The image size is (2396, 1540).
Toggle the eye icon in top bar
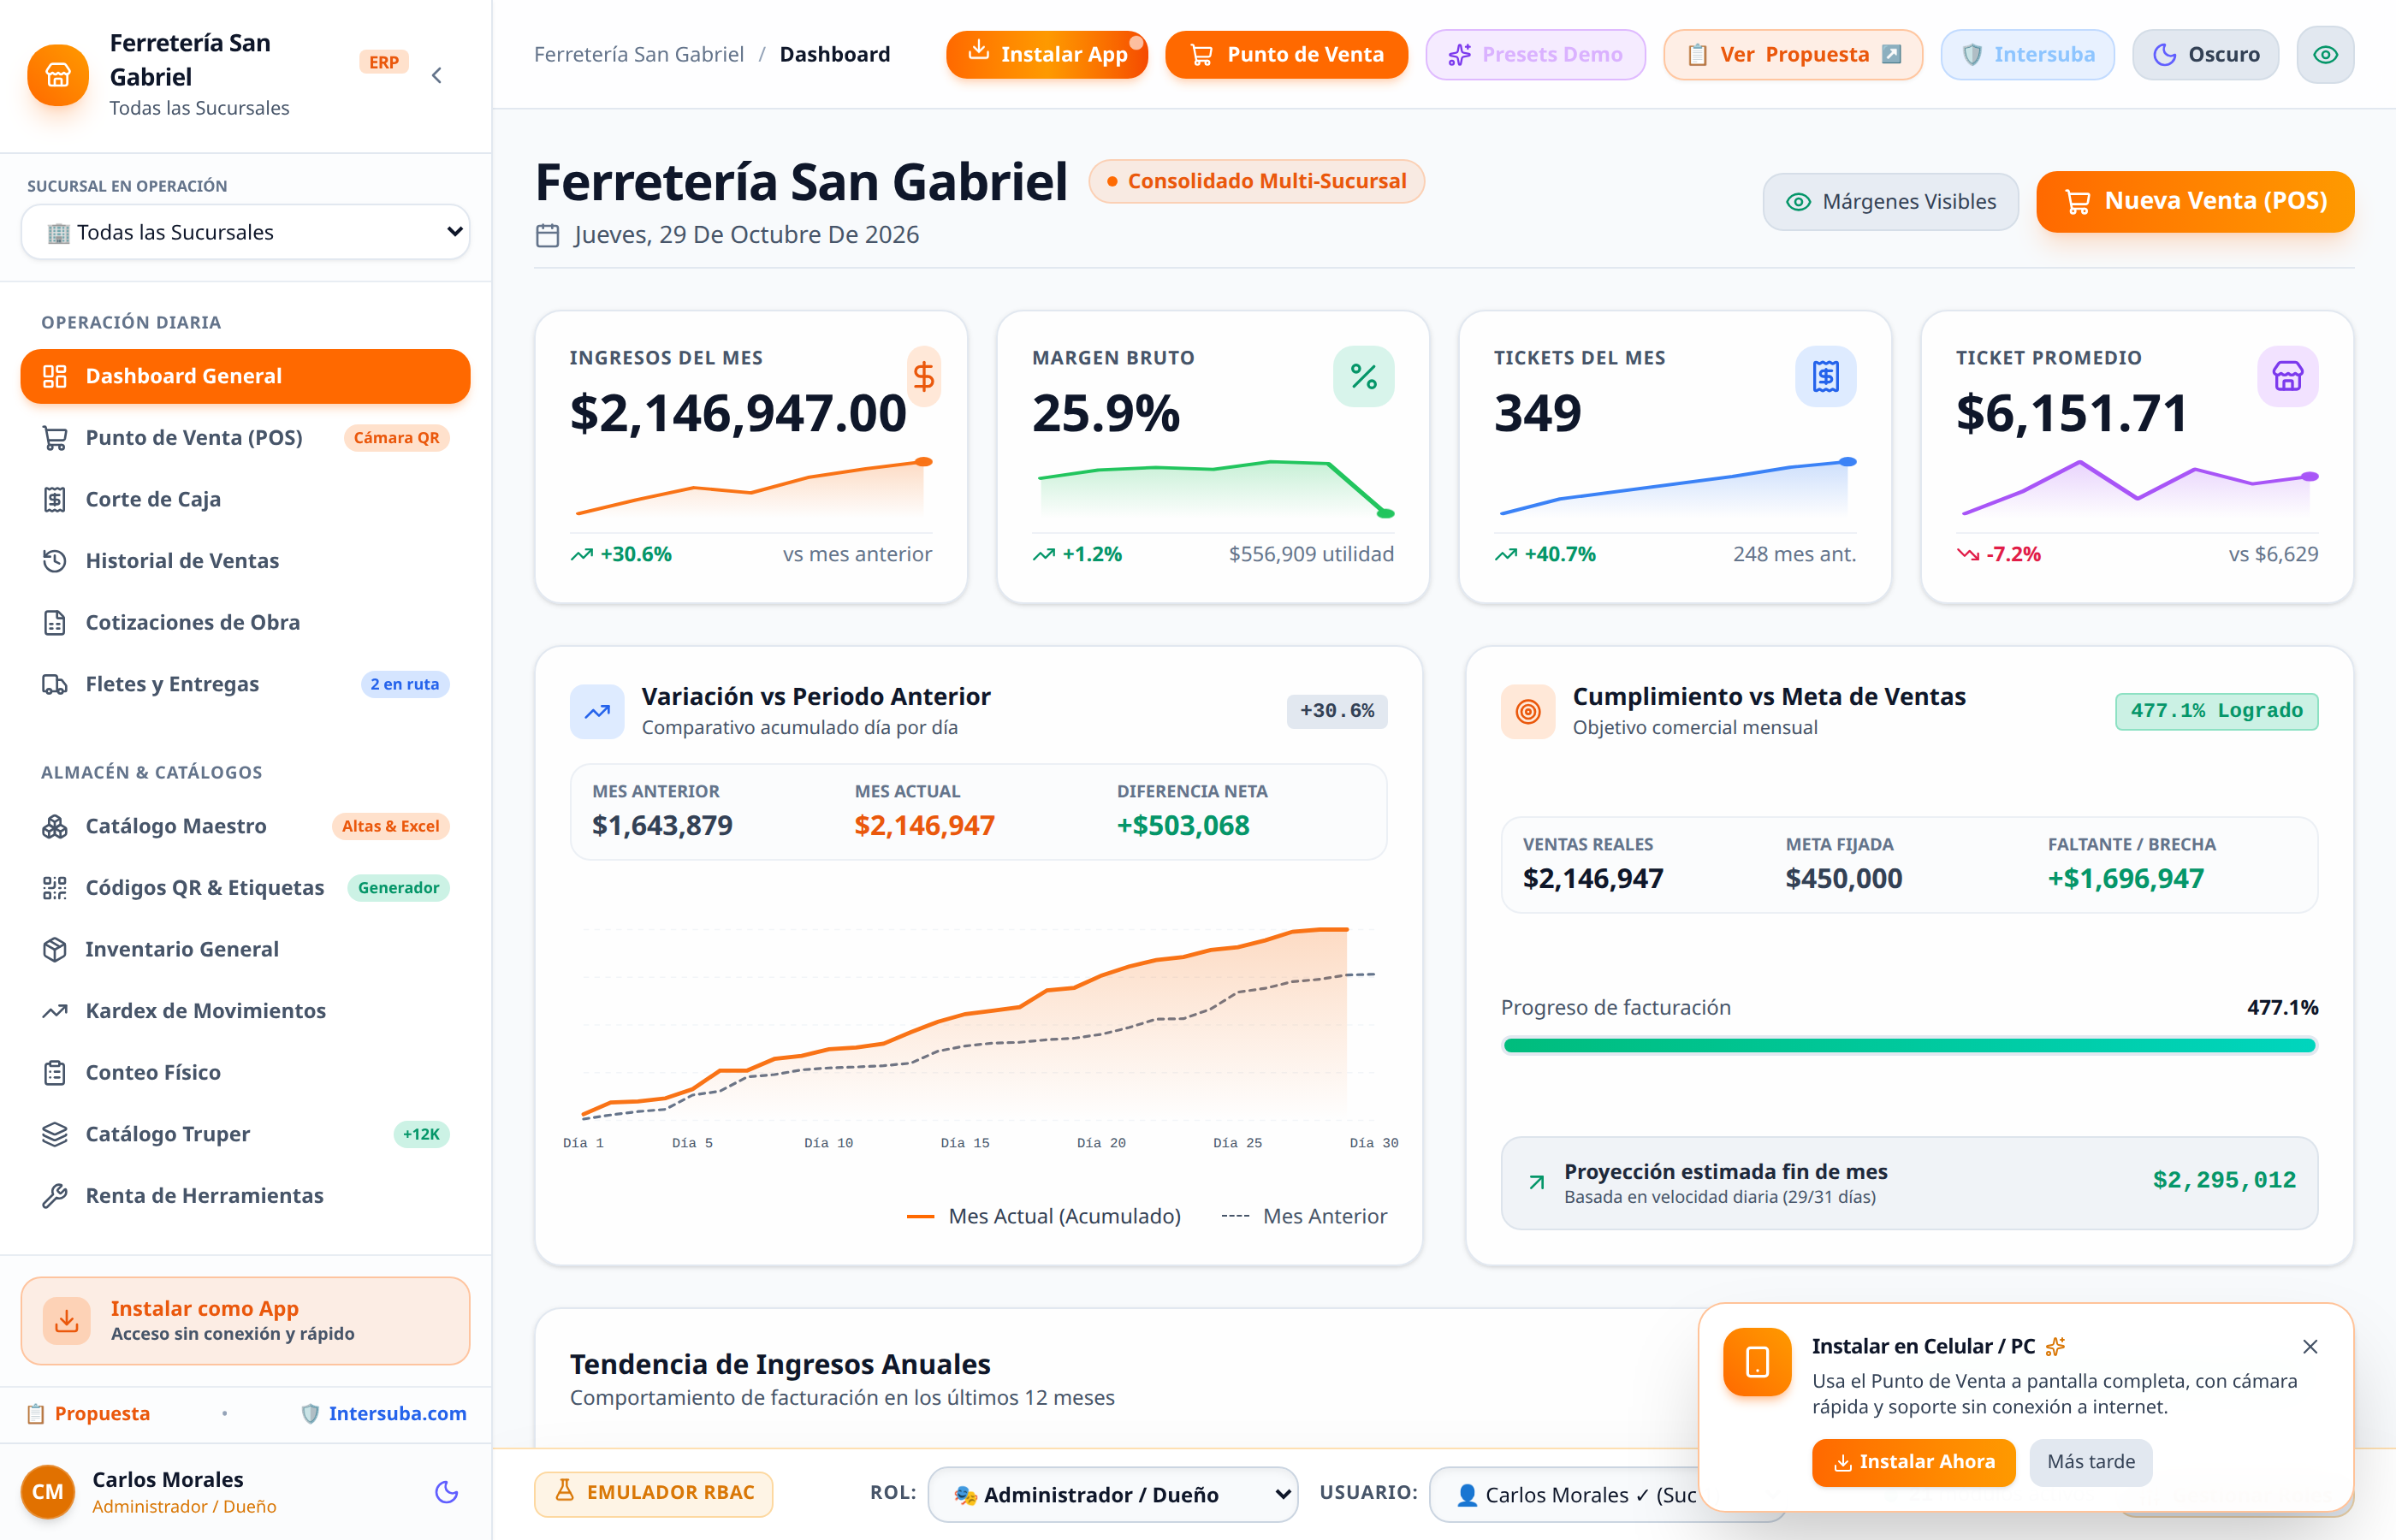(2325, 54)
